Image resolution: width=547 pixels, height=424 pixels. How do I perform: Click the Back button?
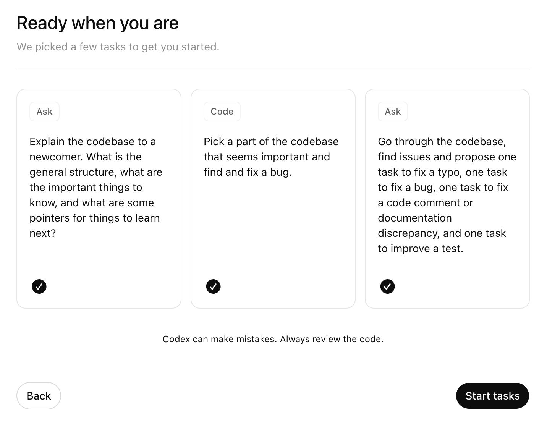click(38, 396)
